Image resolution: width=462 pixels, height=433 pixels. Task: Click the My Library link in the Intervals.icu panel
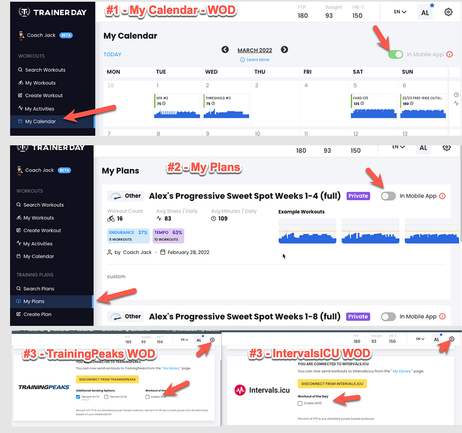[401, 371]
